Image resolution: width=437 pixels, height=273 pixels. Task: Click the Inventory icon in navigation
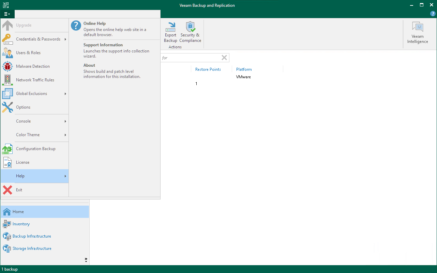tap(7, 224)
